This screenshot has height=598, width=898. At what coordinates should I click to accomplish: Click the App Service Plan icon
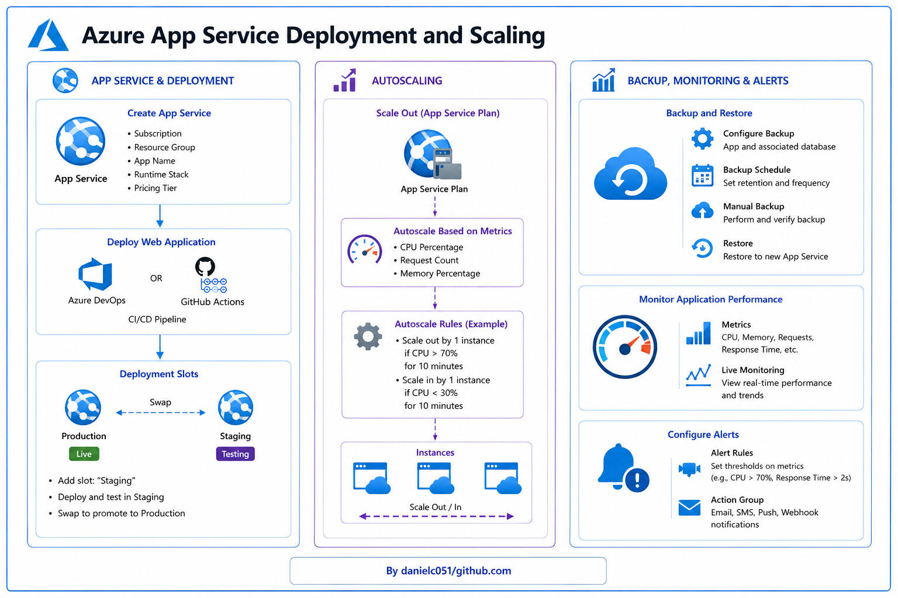click(433, 155)
